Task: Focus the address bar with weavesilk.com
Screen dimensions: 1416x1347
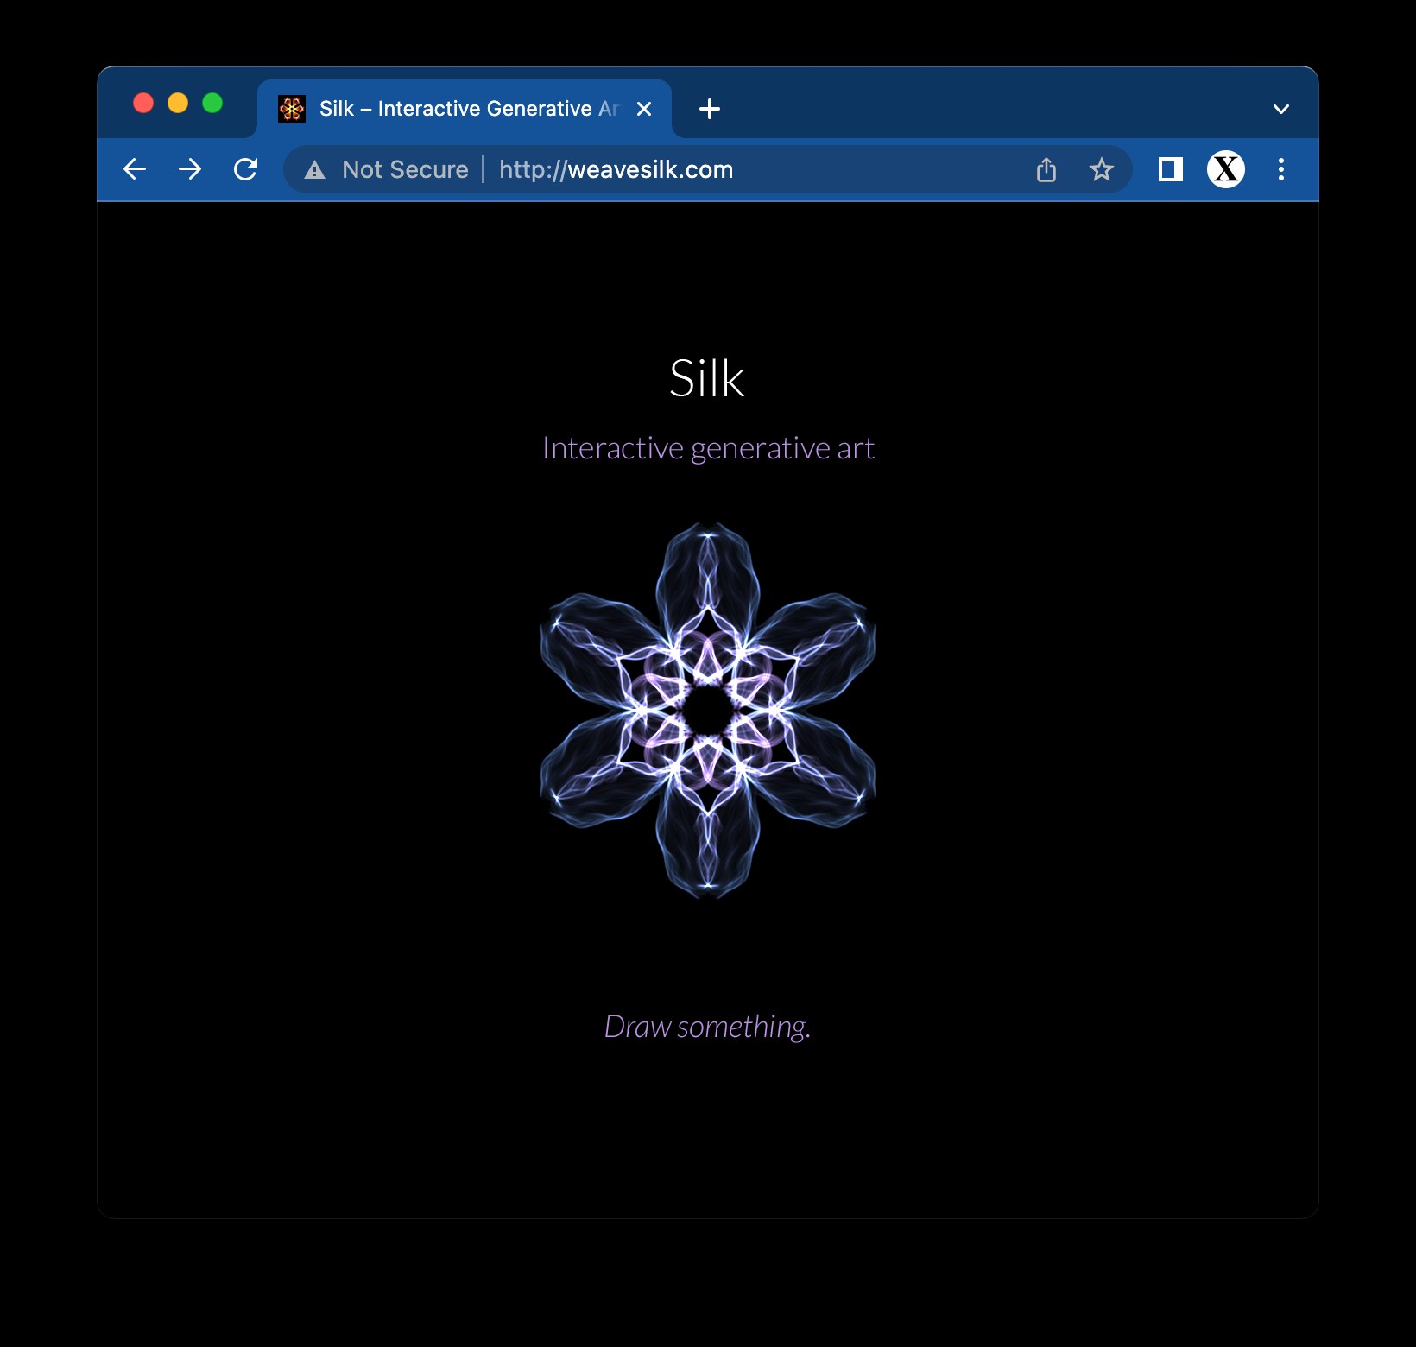Action: tap(708, 169)
